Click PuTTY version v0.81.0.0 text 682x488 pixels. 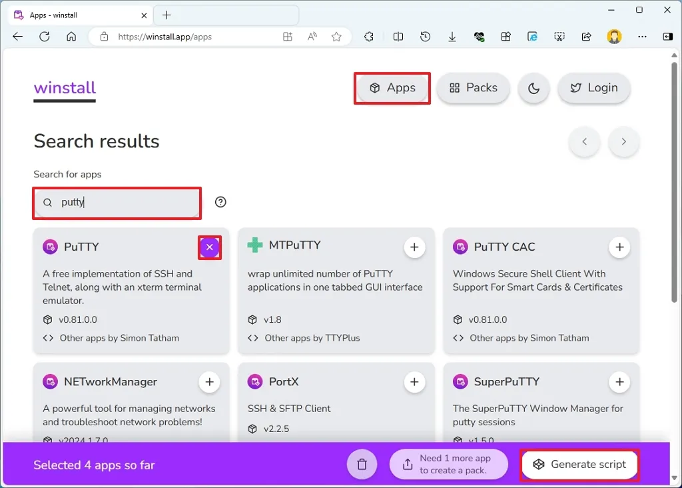click(x=78, y=319)
